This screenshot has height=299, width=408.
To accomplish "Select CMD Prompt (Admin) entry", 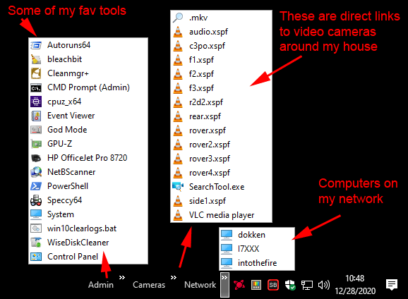I will (x=88, y=87).
